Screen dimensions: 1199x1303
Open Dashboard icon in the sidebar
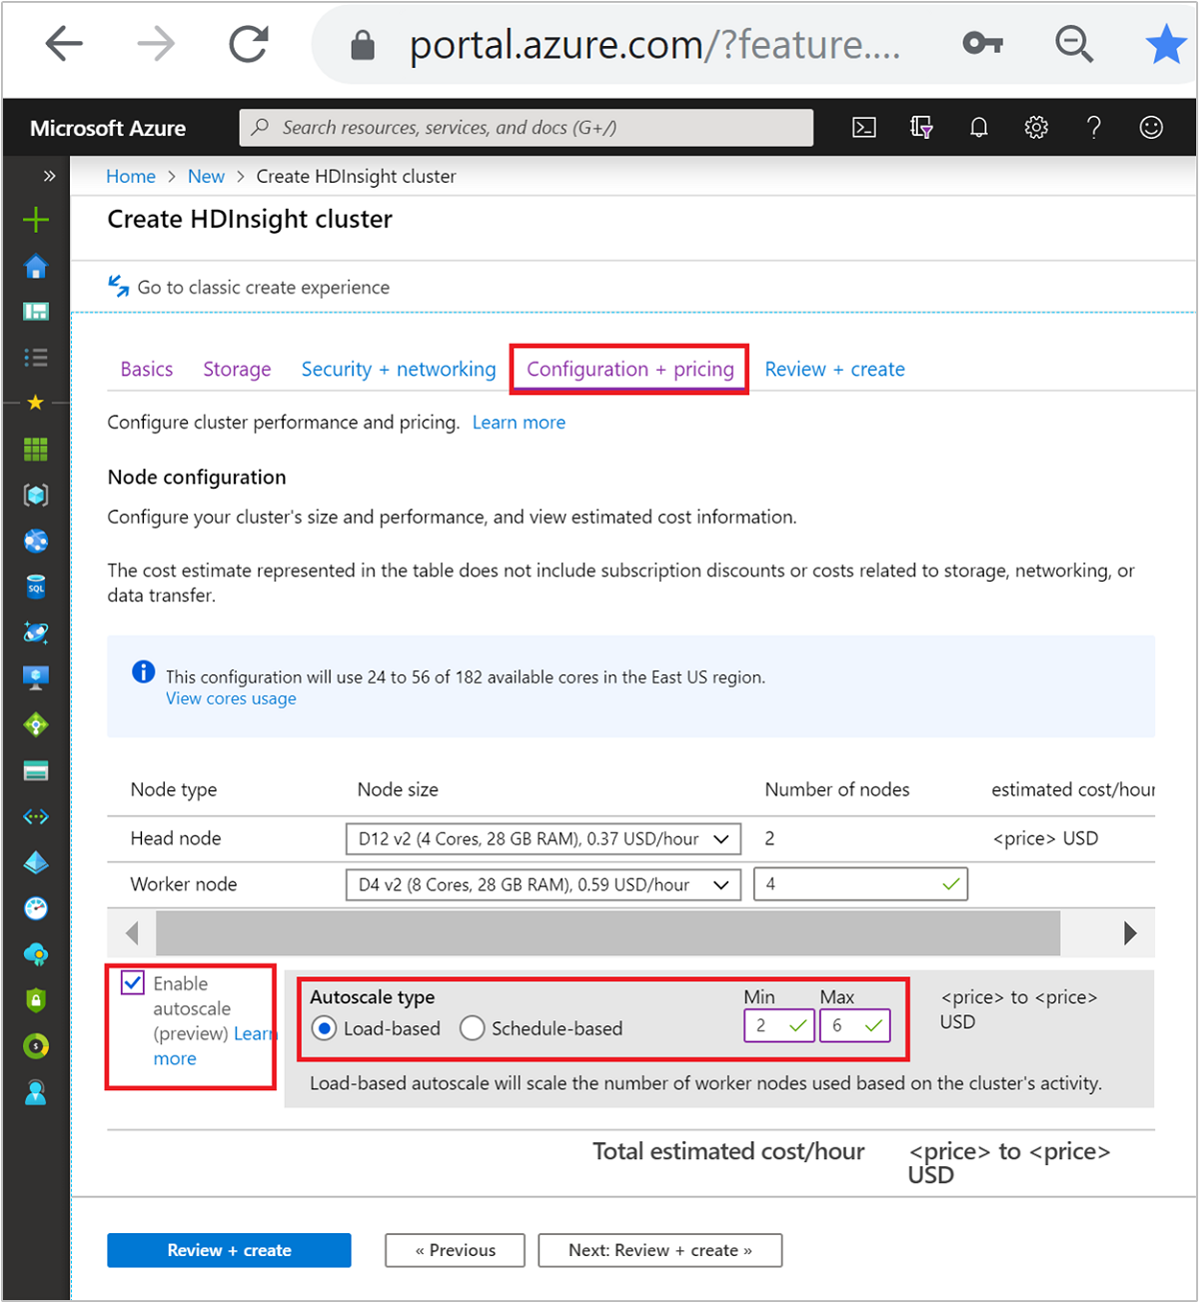coord(36,312)
